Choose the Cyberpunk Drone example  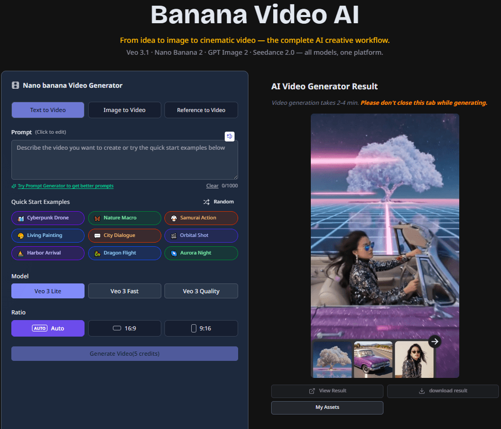pyautogui.click(x=48, y=218)
